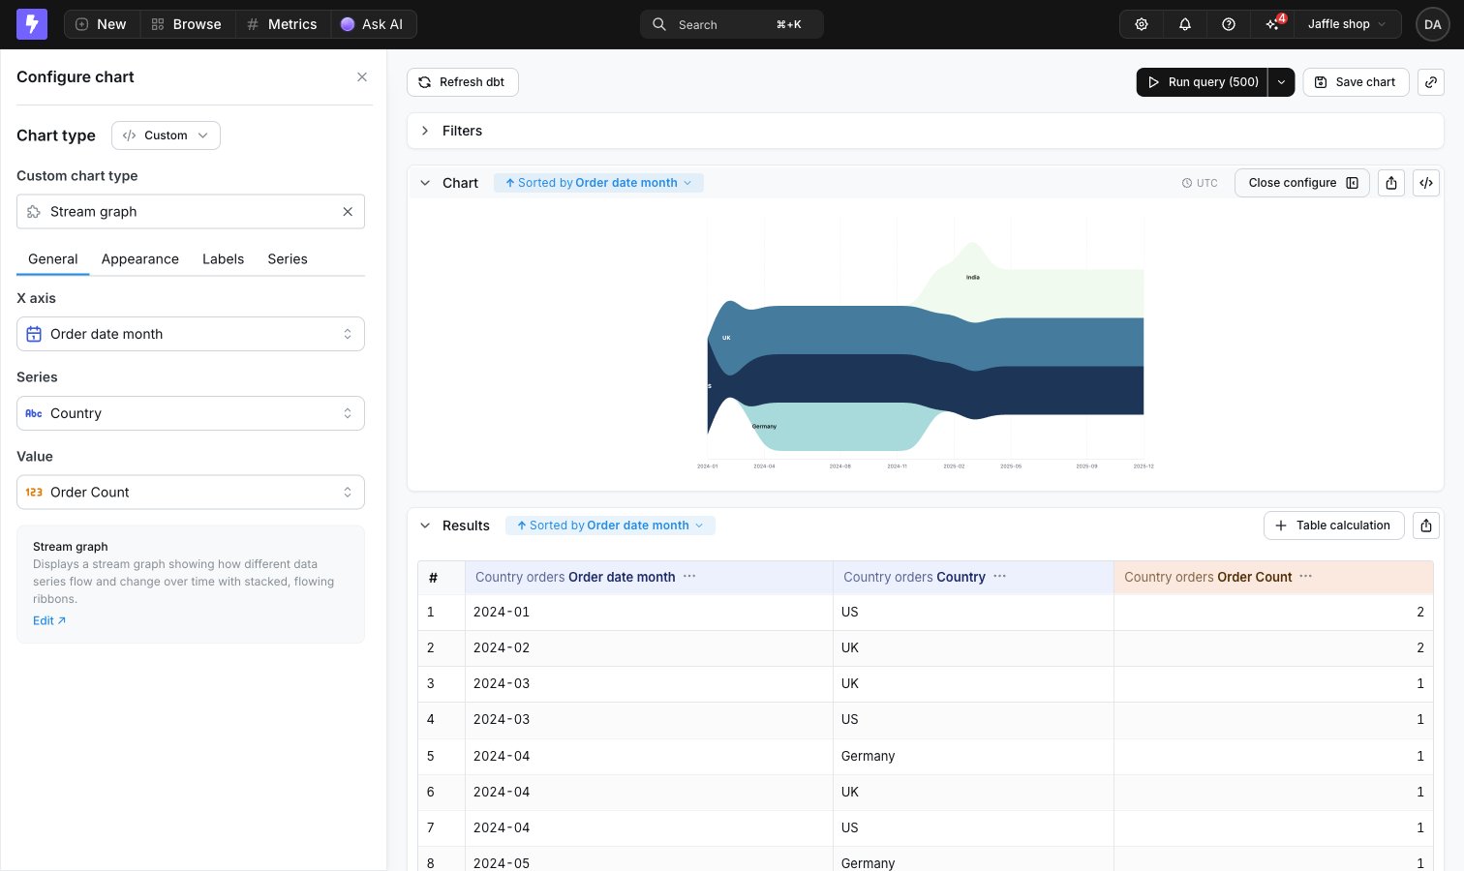The image size is (1464, 871).
Task: Click the Country column header
Action: tap(973, 577)
